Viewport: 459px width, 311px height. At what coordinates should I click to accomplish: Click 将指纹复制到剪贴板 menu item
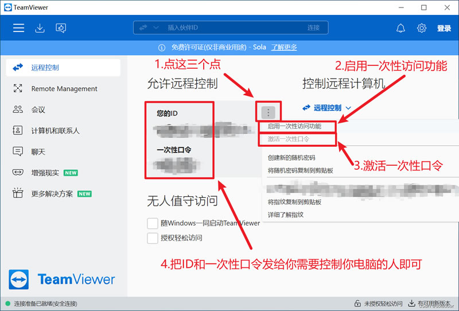tap(294, 202)
